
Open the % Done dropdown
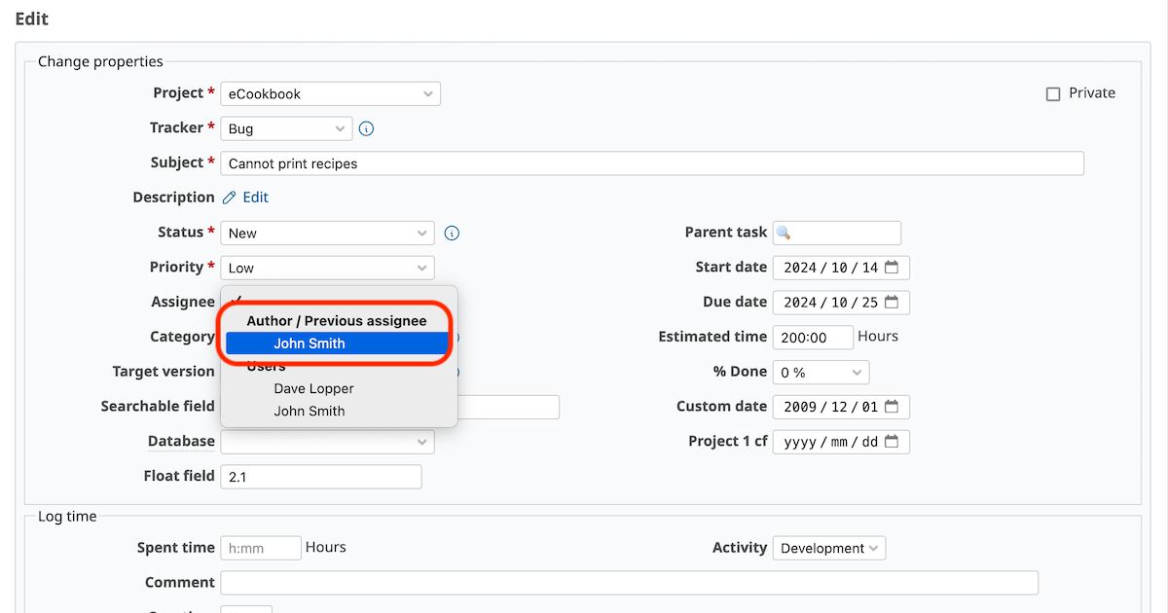[821, 372]
